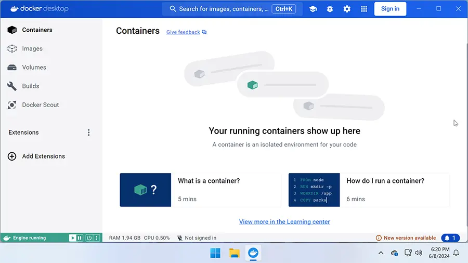Click the CPU 0.50% status entry
468x263 pixels.
pyautogui.click(x=157, y=238)
